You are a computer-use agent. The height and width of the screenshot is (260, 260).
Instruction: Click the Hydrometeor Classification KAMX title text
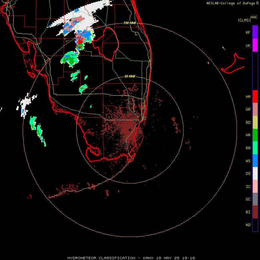131,258
